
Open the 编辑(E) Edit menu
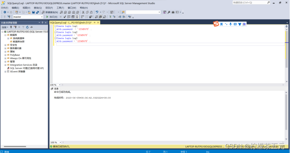coord(15,8)
